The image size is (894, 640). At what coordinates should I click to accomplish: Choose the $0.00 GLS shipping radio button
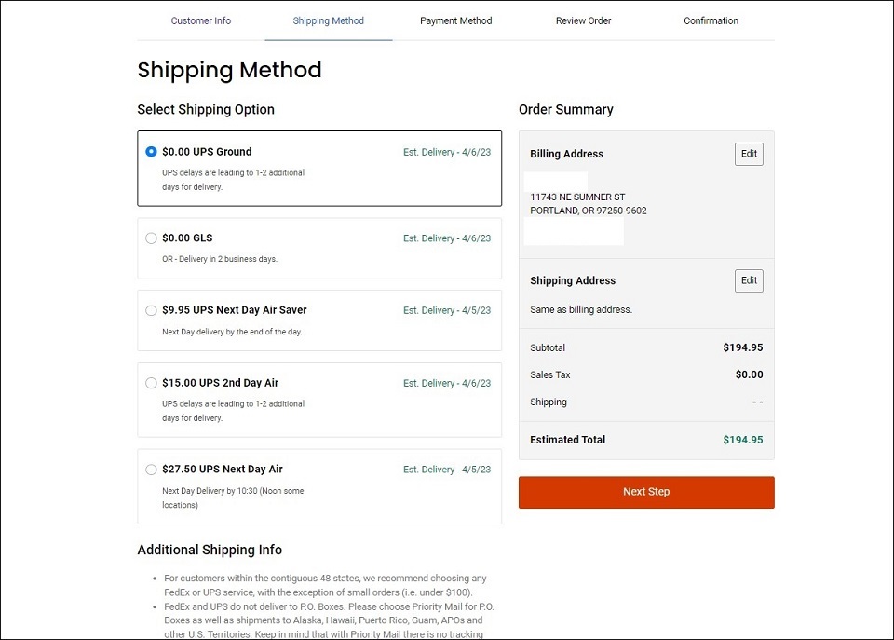pyautogui.click(x=151, y=238)
